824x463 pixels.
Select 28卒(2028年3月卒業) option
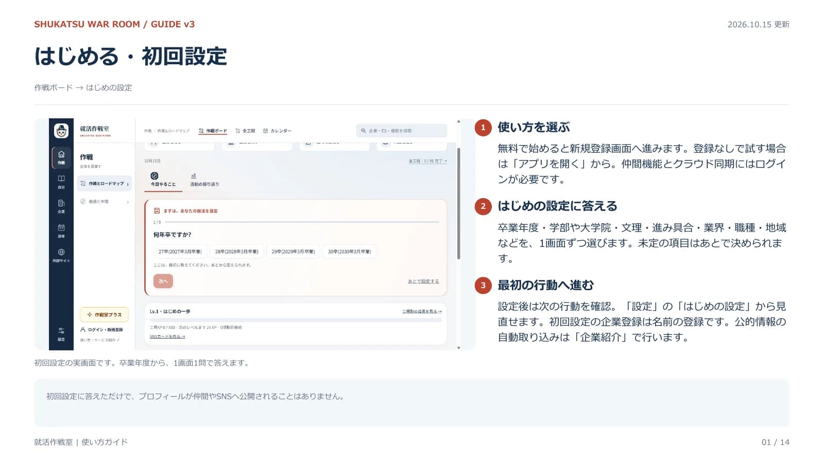tap(237, 252)
